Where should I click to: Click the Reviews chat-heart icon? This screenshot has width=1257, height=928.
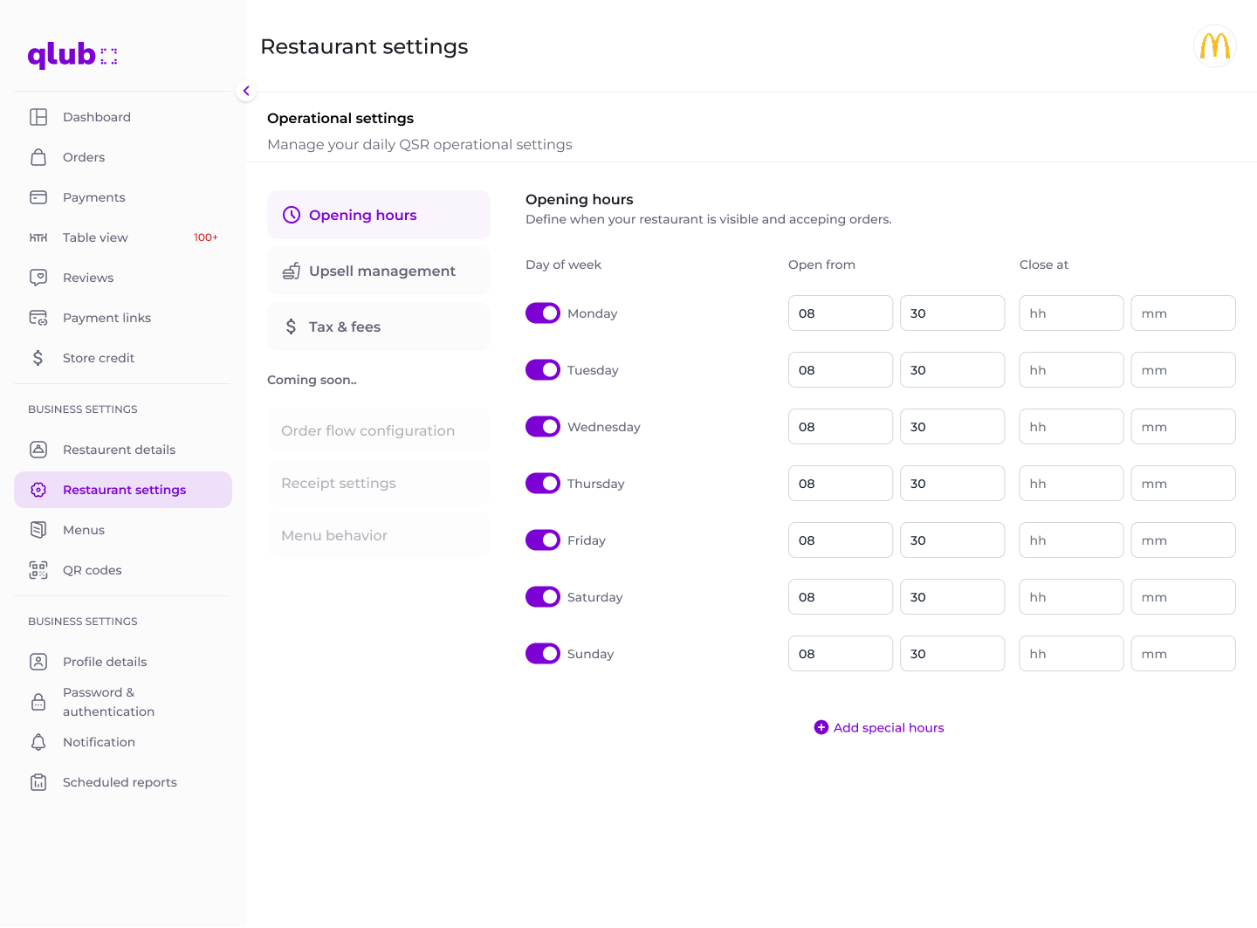pos(38,278)
